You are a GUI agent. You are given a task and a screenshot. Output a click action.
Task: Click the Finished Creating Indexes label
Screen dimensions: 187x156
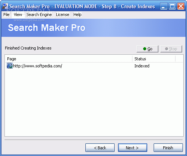pyautogui.click(x=28, y=48)
